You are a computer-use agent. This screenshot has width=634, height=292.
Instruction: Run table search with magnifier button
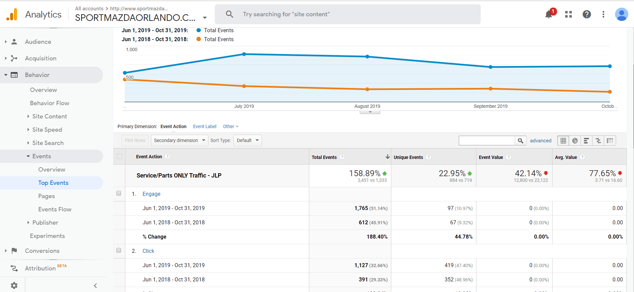[521, 141]
